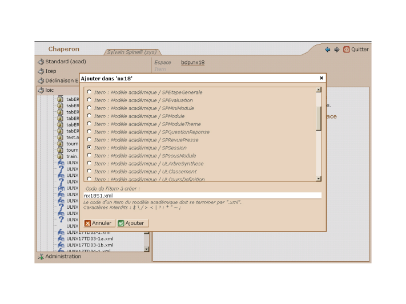Click the item list scrollbar thumb
This screenshot has width=406, height=304.
pos(319,118)
